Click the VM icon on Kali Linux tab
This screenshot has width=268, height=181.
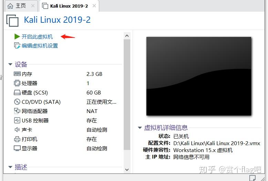click(x=45, y=6)
